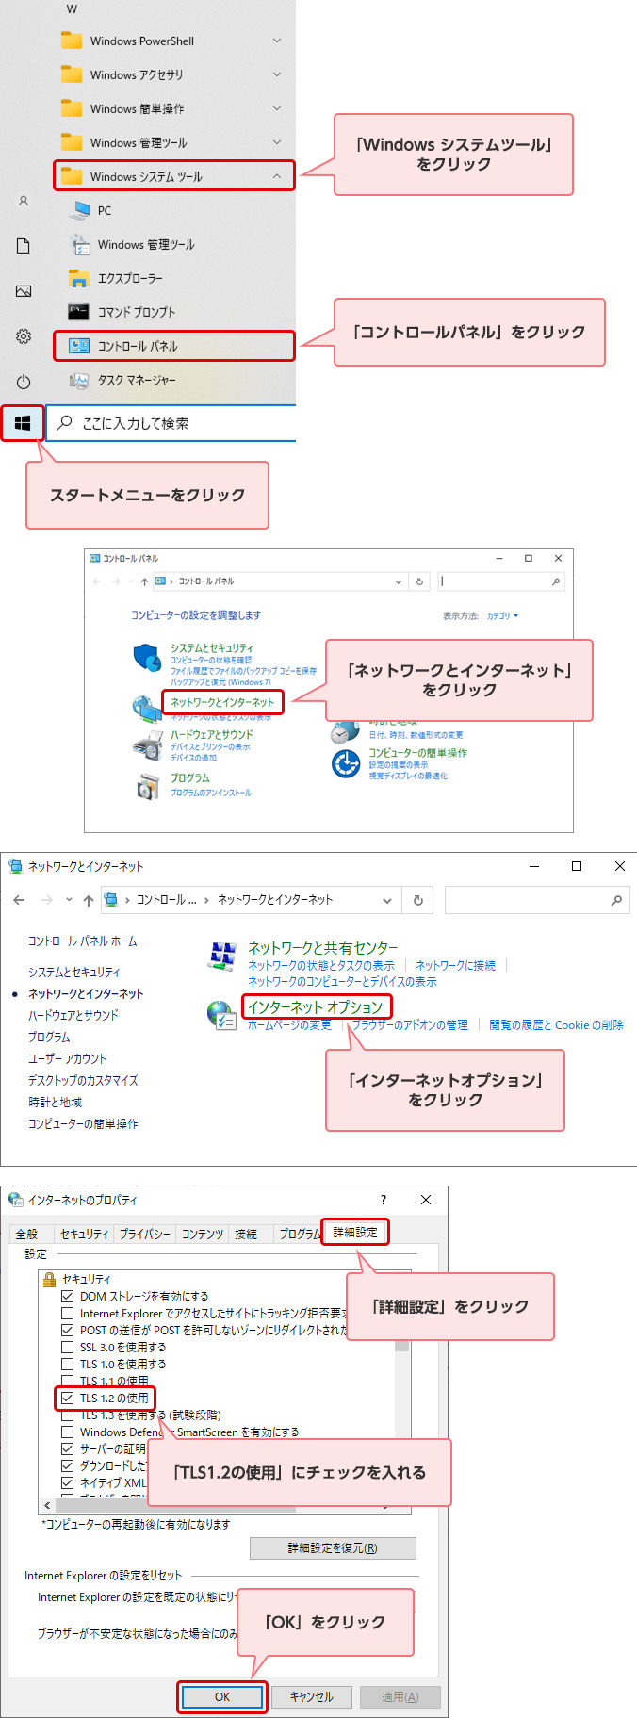Open the Internet Options link
This screenshot has height=1718, width=637.
click(x=315, y=1006)
